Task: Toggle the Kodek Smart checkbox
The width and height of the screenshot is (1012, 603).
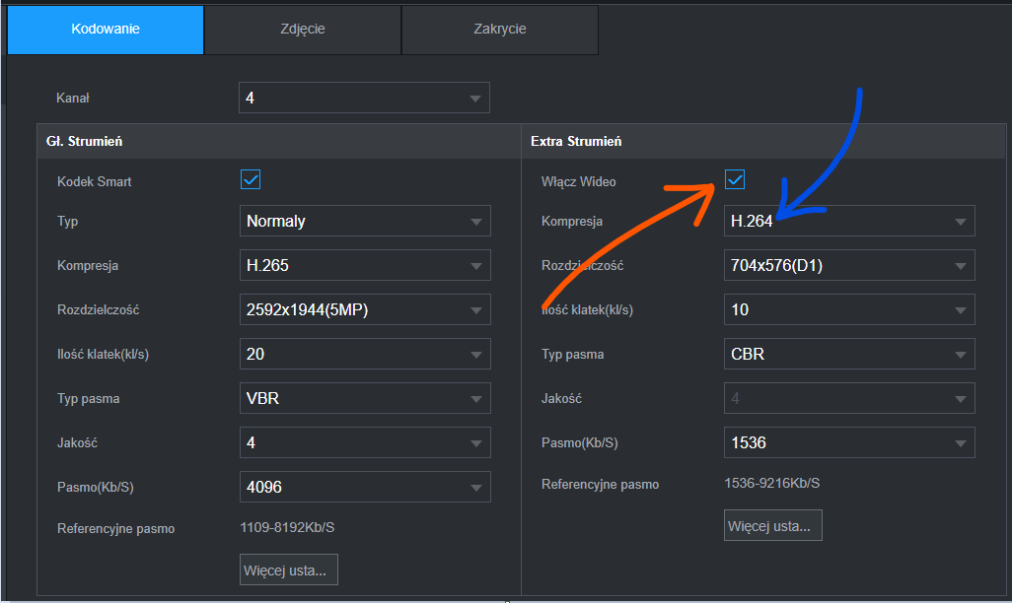Action: pos(251,179)
